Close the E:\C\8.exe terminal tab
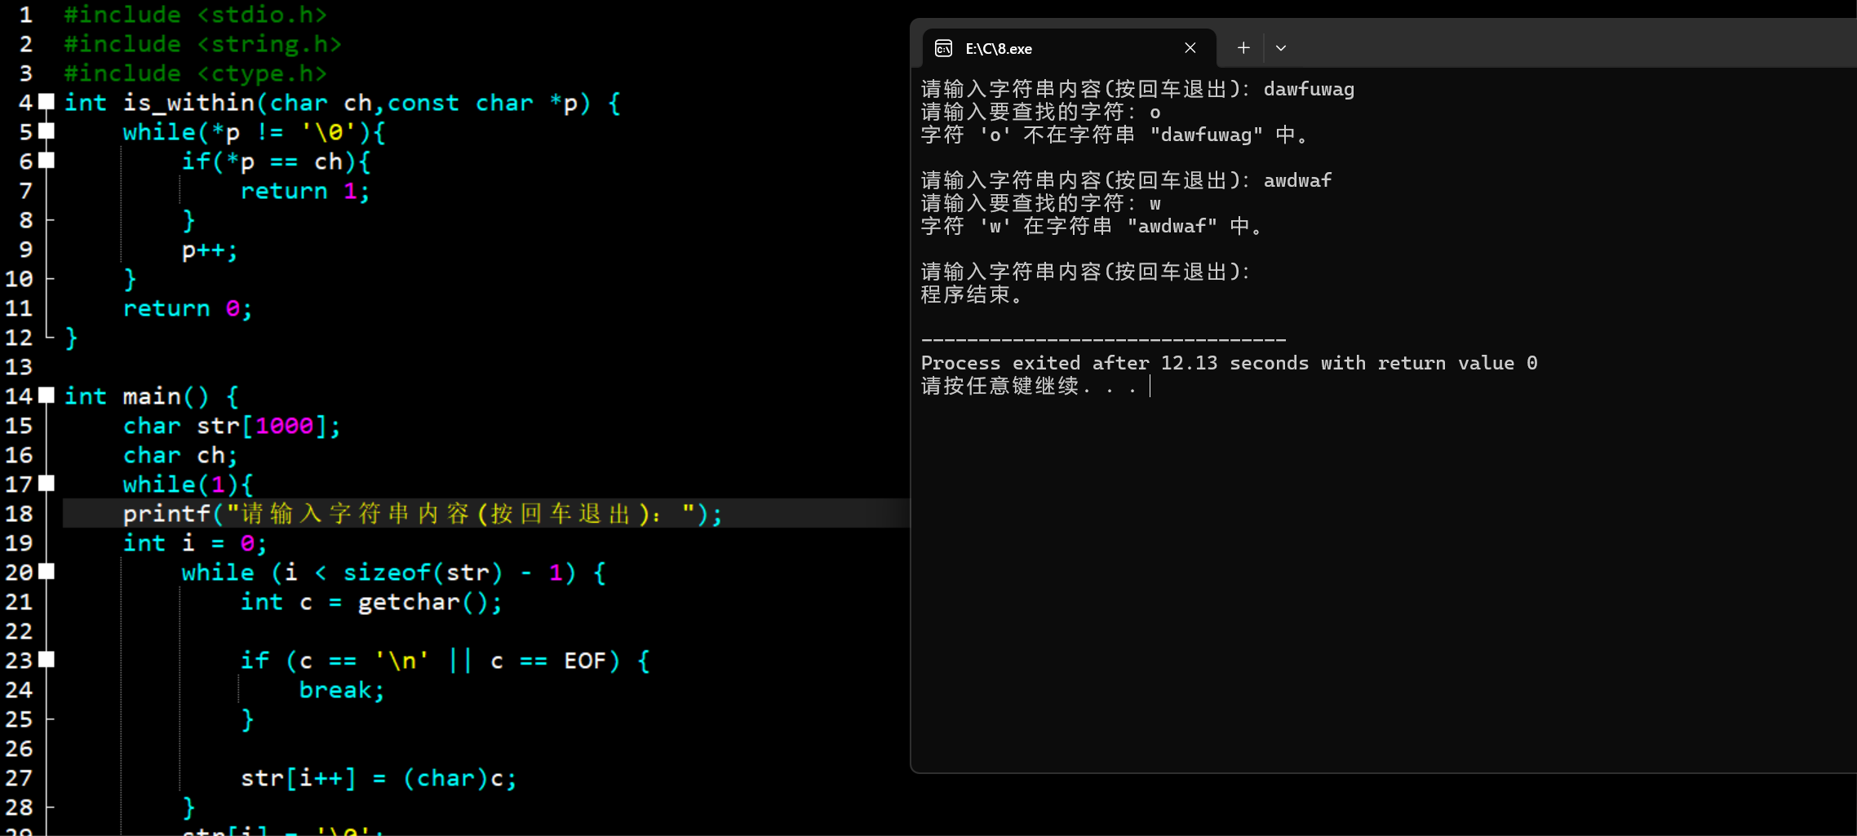Image resolution: width=1857 pixels, height=836 pixels. (1190, 48)
